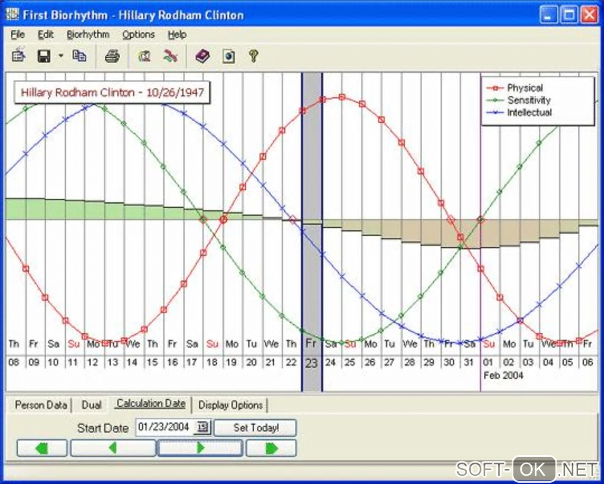Click the red-green dual chart icon
604x484 pixels.
coord(170,56)
